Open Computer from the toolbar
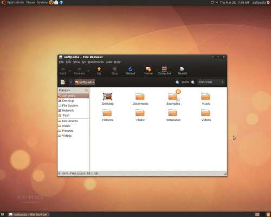The height and width of the screenshot is (217, 271). click(164, 71)
